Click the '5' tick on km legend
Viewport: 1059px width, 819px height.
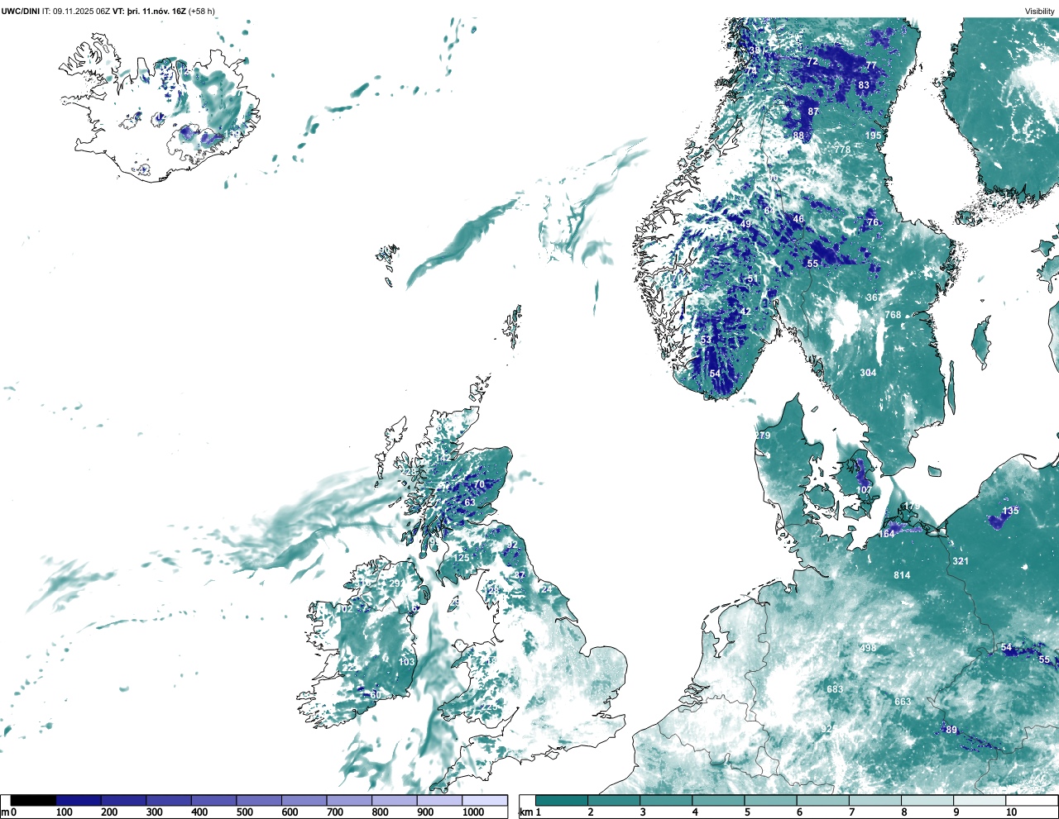click(x=747, y=812)
